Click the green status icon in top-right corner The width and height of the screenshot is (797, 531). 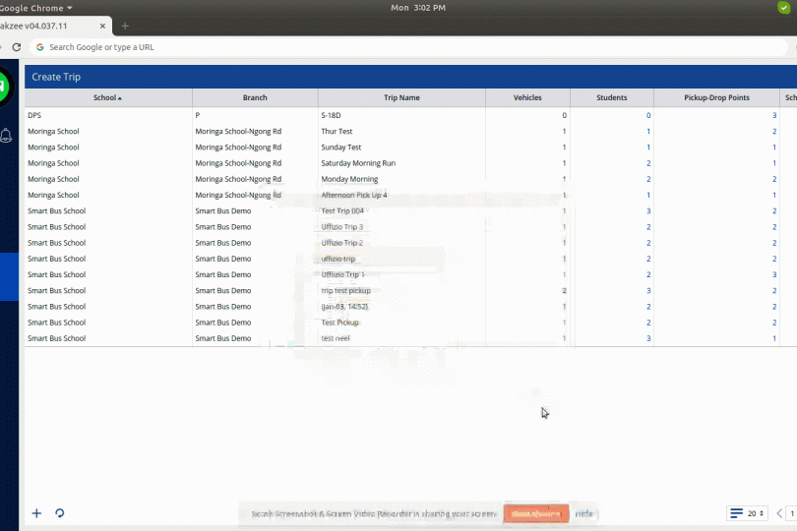tap(783, 8)
